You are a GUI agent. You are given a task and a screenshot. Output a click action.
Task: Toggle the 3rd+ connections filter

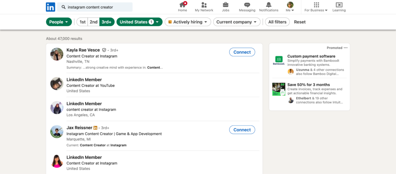(x=106, y=22)
